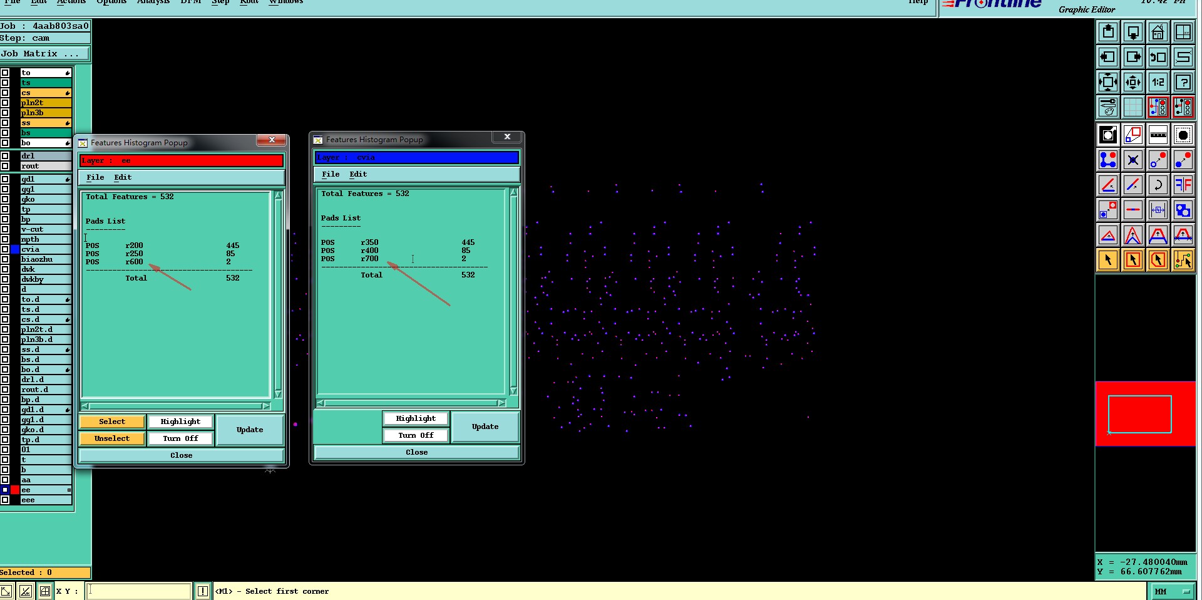Viewport: 1202px width, 600px height.
Task: Toggle the checkbox for layer biaozhu
Action: tap(5, 259)
